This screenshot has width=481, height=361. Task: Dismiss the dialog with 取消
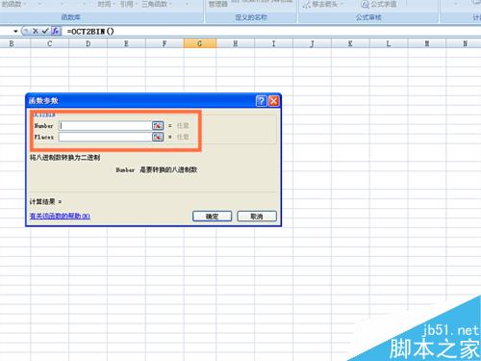257,217
